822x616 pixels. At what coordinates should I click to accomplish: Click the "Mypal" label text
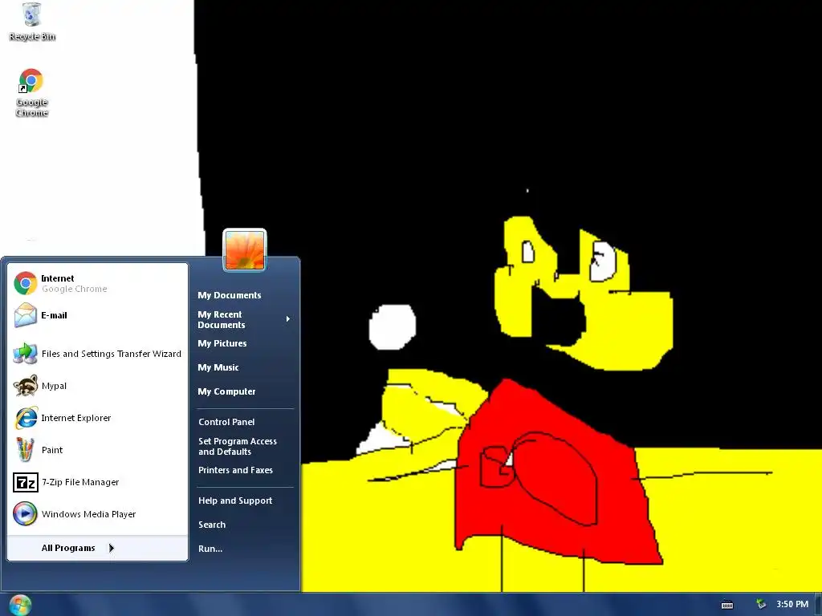tap(54, 386)
